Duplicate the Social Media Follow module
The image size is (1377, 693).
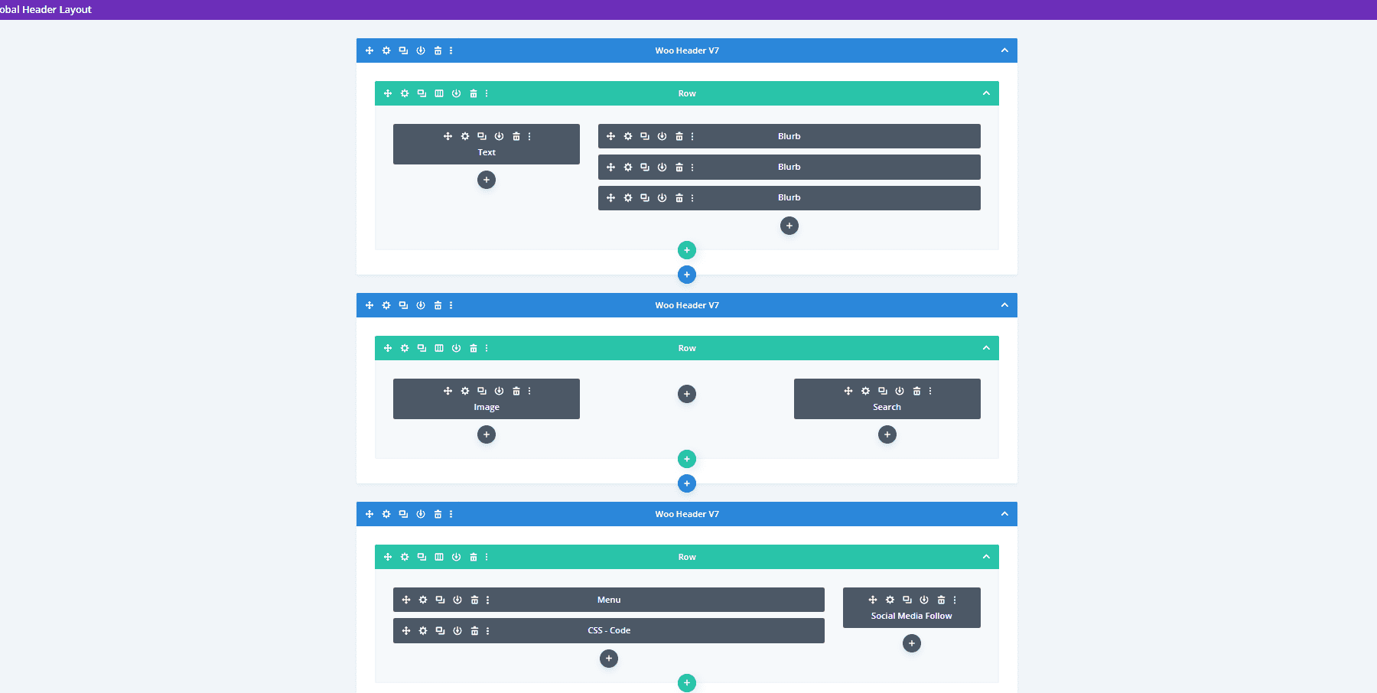point(907,600)
